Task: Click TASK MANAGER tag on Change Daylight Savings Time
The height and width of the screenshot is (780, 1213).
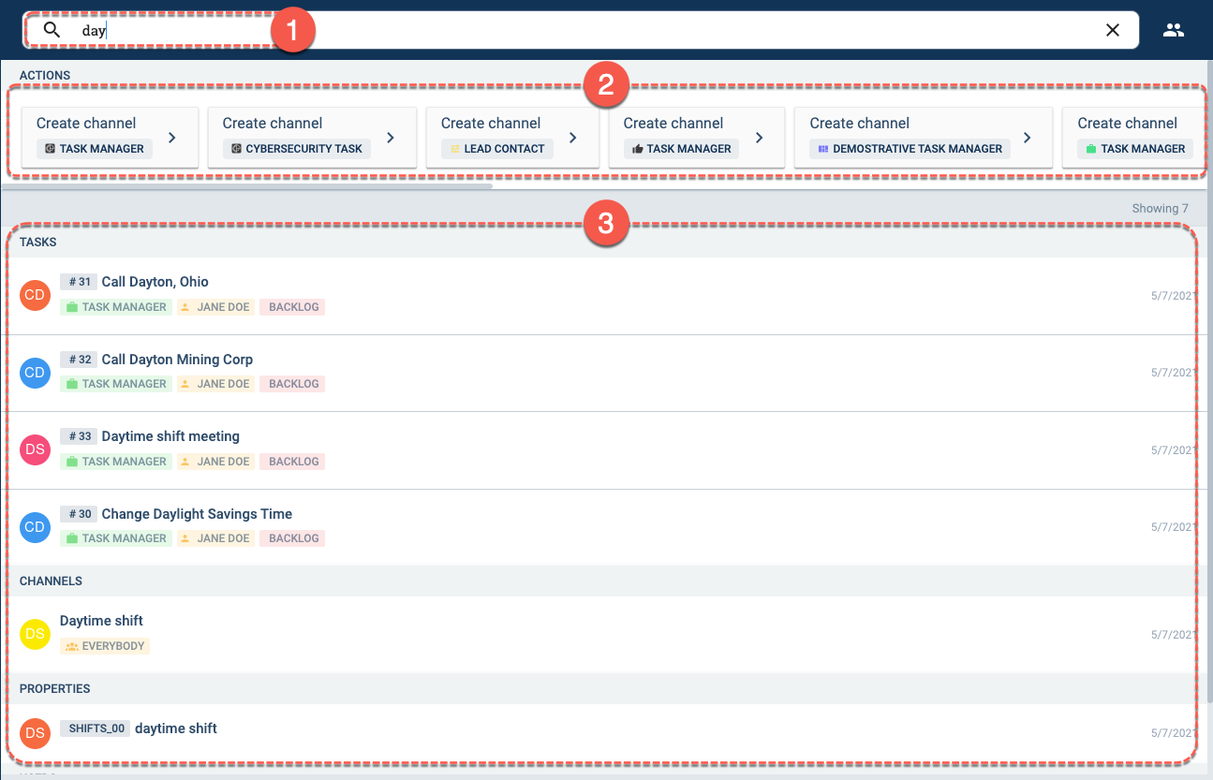Action: coord(116,538)
